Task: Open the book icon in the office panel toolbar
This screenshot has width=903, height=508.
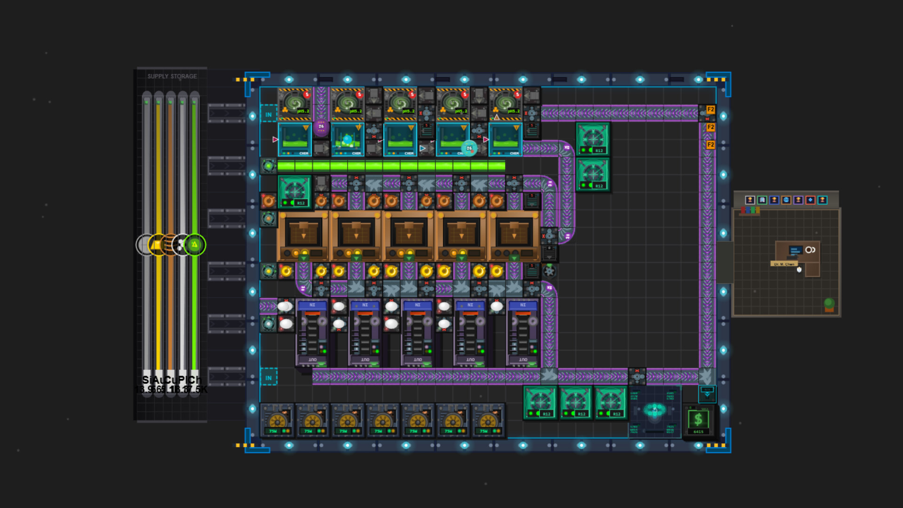Action: [762, 200]
